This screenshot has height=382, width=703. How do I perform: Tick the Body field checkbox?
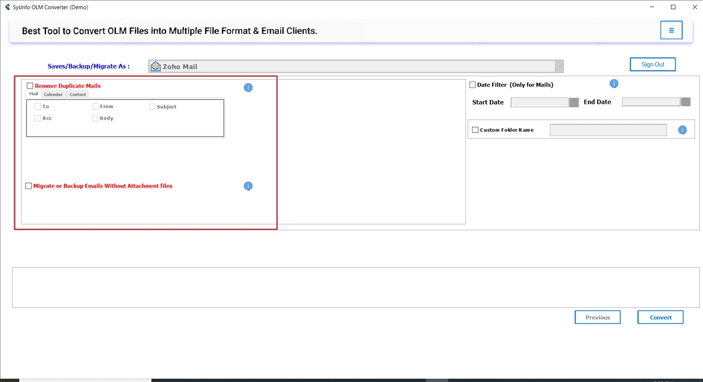pos(95,118)
